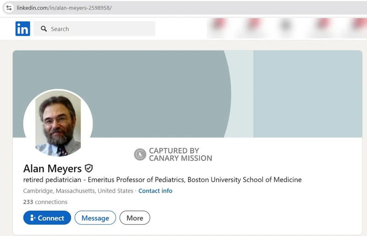Image resolution: width=367 pixels, height=236 pixels.
Task: Open the Contact info link
Action: (156, 191)
